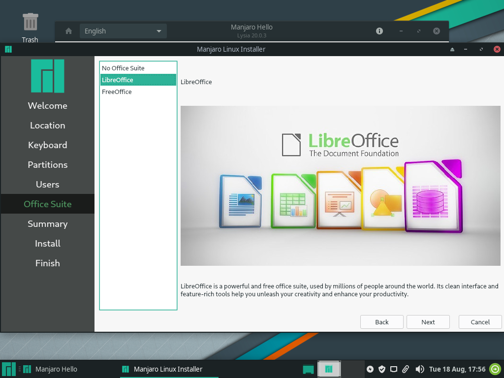
Task: Go to the Users step
Action: (x=48, y=185)
